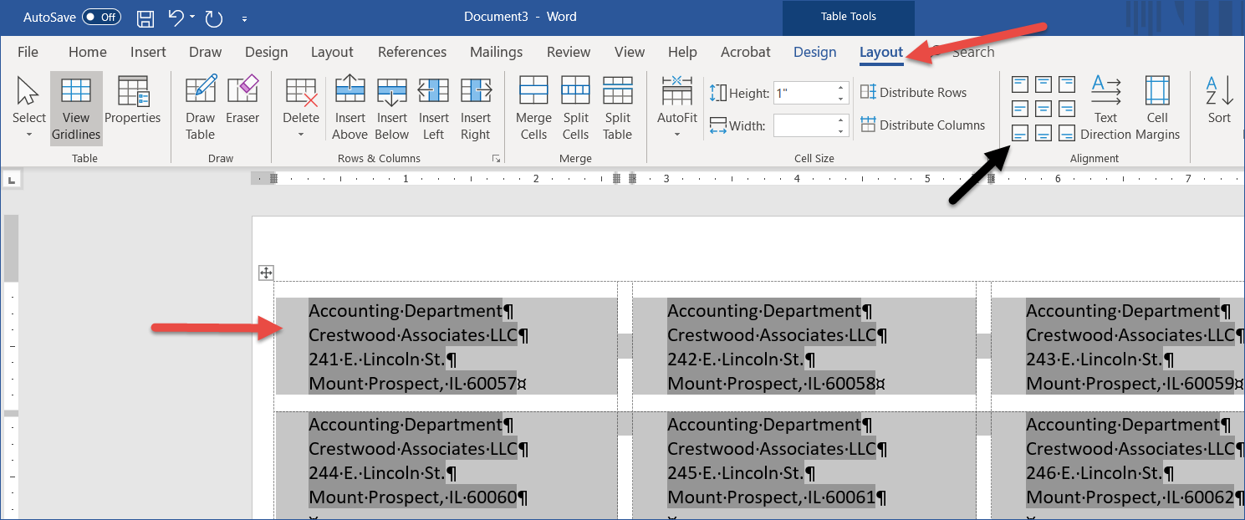
Task: Select the Table Tools Layout tab
Action: click(x=881, y=52)
